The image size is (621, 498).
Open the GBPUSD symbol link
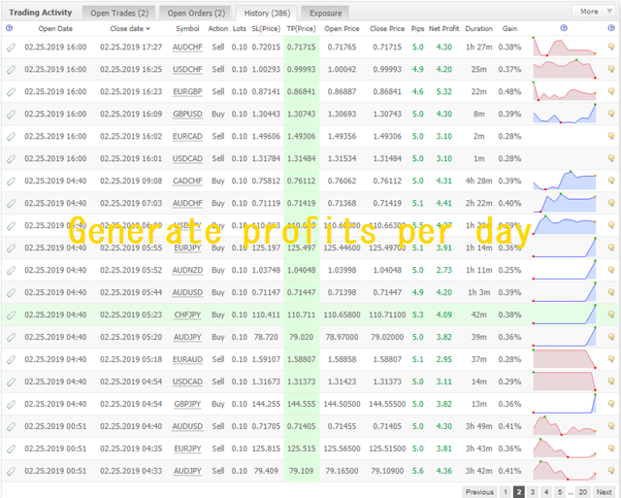[x=187, y=114]
